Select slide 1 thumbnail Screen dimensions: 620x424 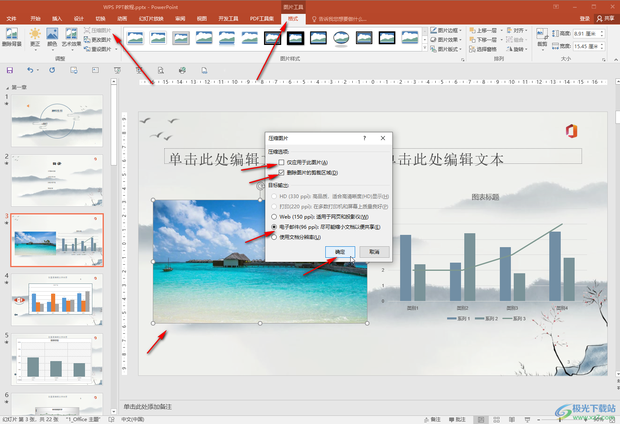(57, 121)
